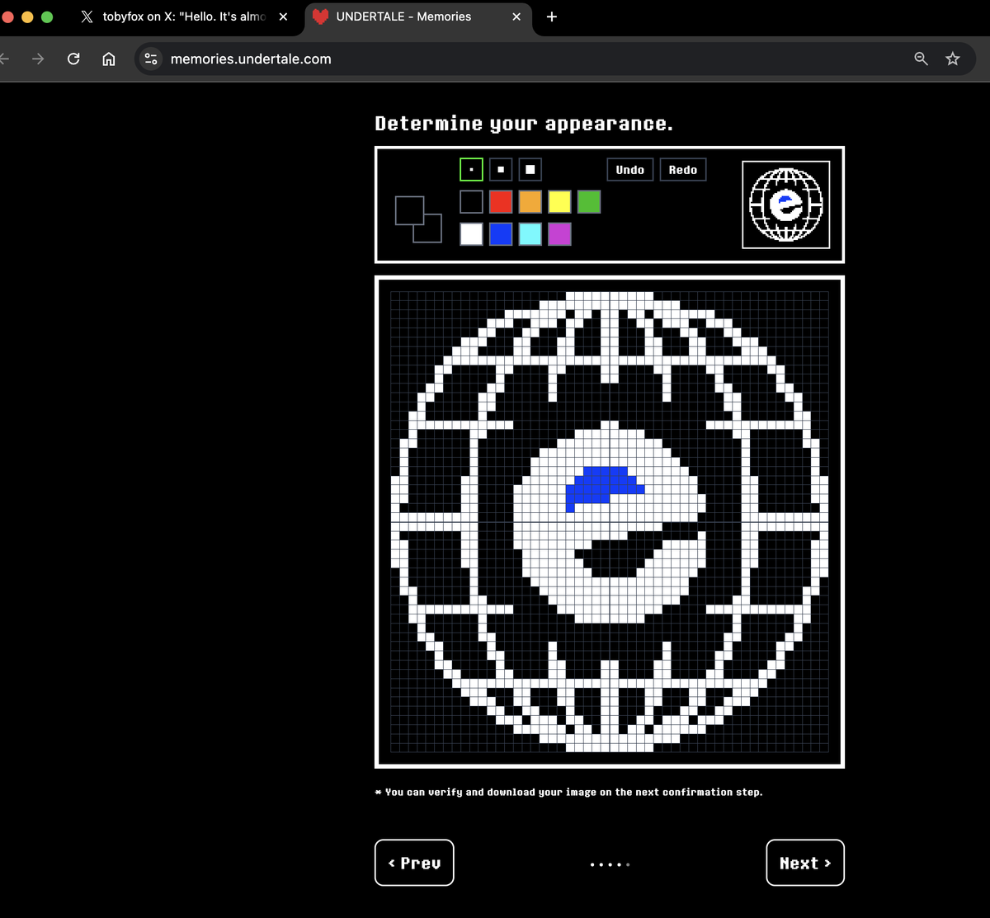Open the browser home page
The height and width of the screenshot is (918, 990).
(108, 59)
